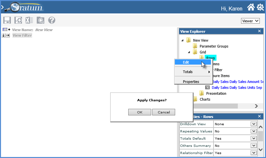Open the Viewer role dropdown
The height and width of the screenshot is (158, 266).
point(250,21)
